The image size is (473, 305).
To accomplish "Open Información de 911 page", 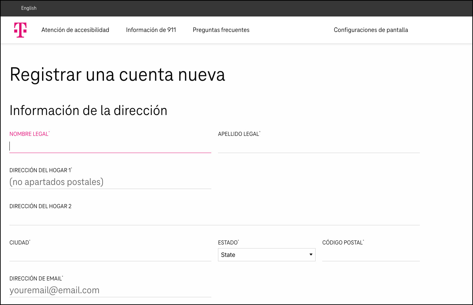I will (151, 30).
